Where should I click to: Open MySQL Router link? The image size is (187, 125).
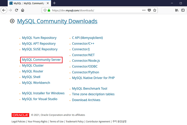[33, 71]
